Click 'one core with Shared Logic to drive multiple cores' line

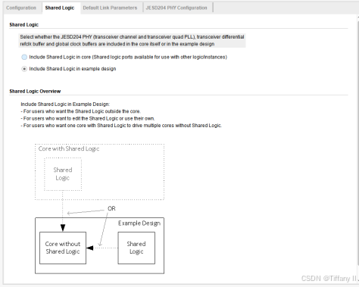tap(121, 126)
